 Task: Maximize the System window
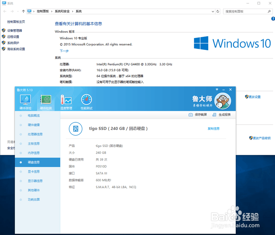[x=259, y=3]
